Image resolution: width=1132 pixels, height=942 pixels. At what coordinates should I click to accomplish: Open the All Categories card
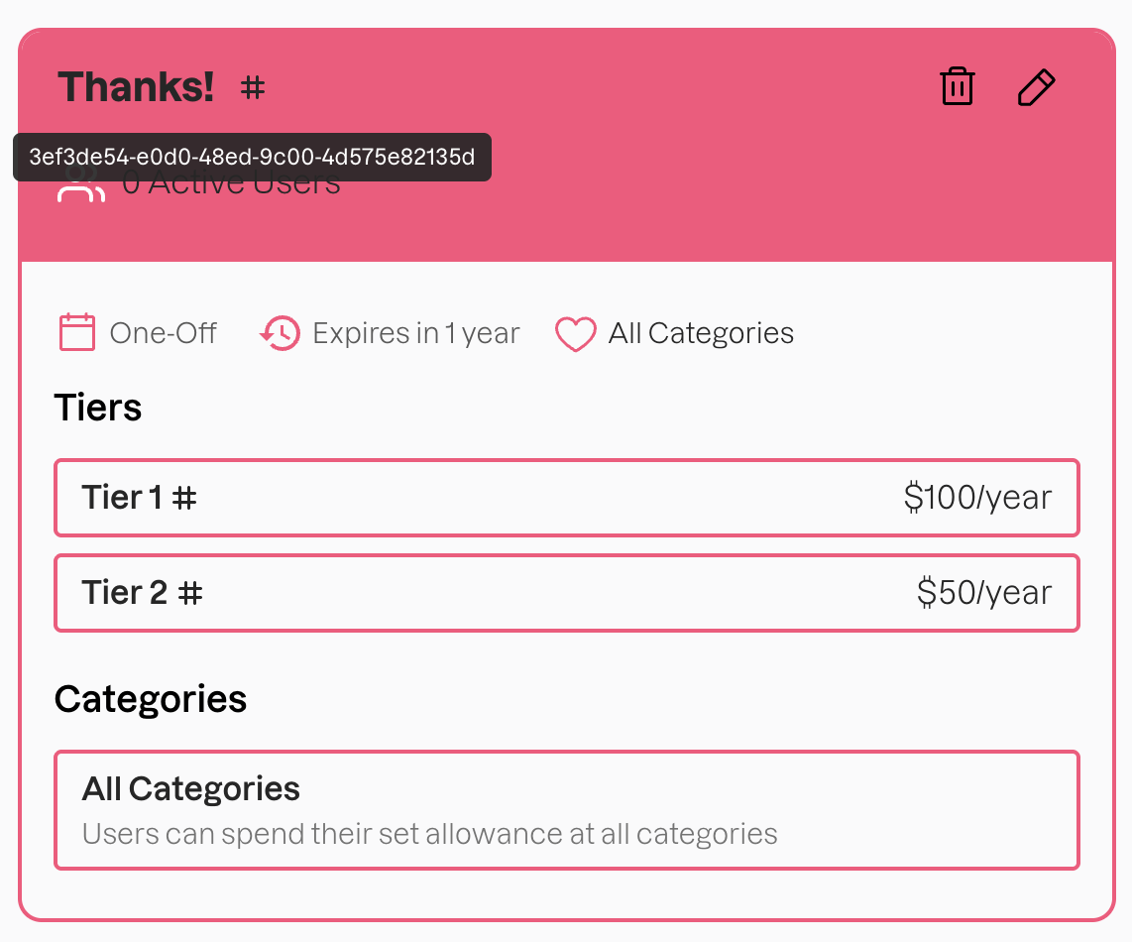tap(566, 810)
